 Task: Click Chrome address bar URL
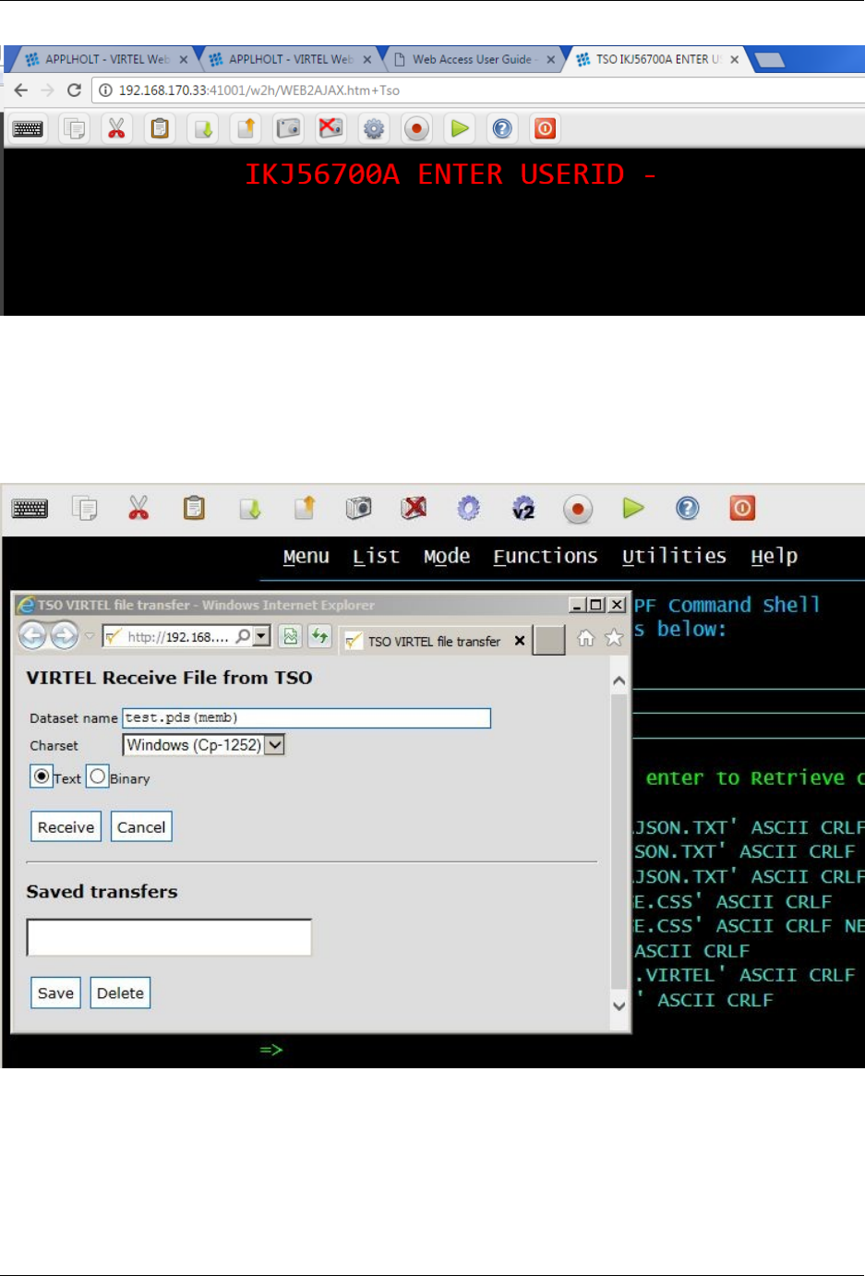259,90
